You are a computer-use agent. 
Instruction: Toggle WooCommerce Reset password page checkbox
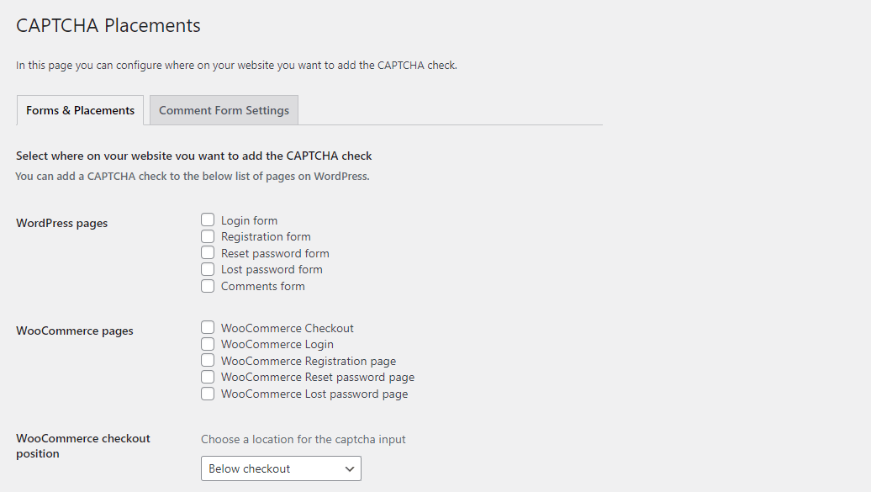[208, 377]
